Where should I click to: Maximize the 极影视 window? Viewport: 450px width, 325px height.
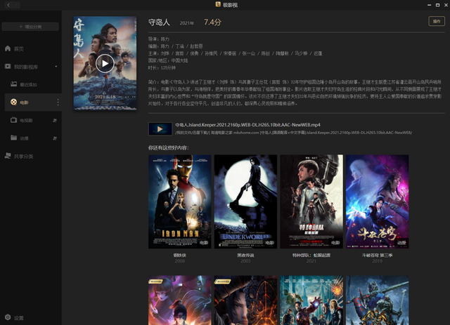click(437, 5)
